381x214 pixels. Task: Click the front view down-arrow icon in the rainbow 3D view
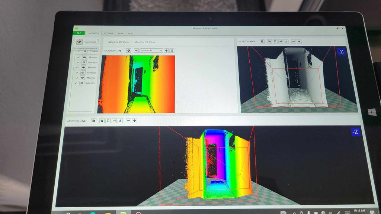pos(120,121)
